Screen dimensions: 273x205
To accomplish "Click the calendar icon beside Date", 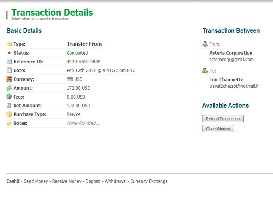I will point(9,70).
